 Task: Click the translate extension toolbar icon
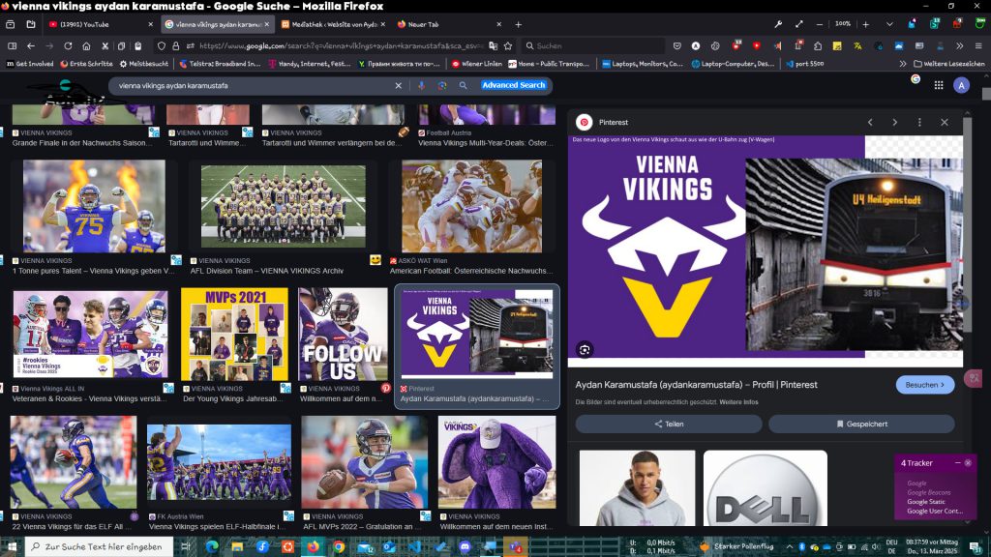coord(857,46)
